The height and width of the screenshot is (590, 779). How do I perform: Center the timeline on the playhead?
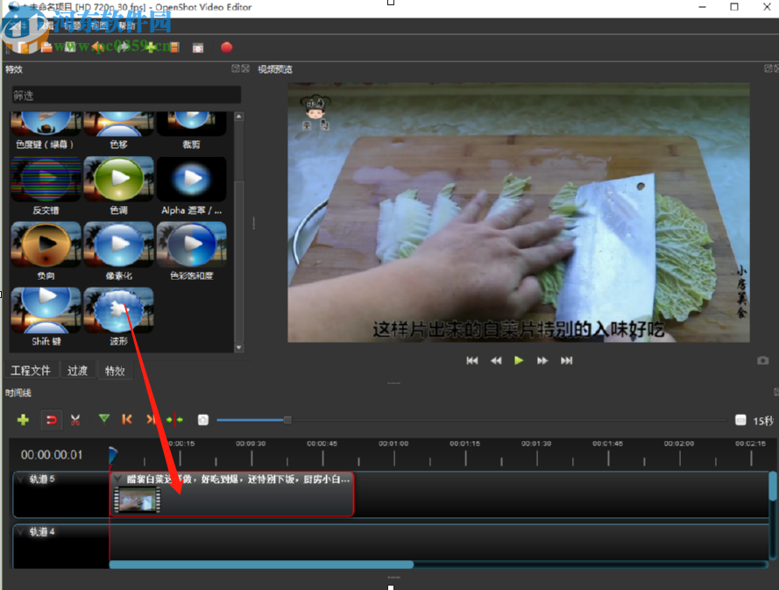[x=174, y=420]
